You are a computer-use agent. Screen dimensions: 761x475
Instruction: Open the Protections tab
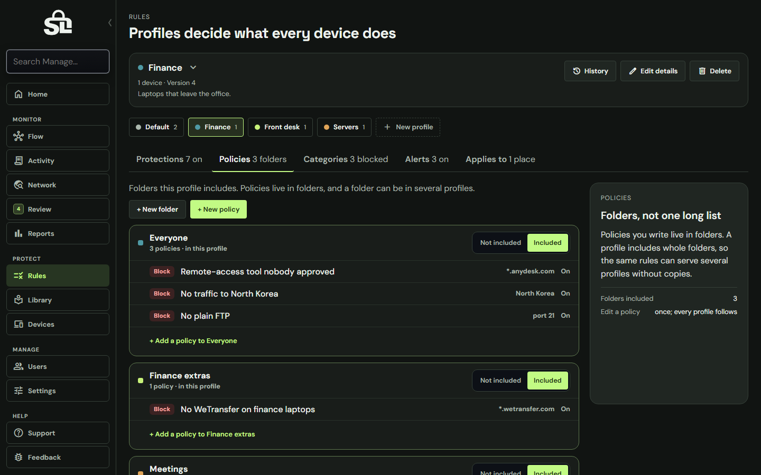[x=169, y=159]
